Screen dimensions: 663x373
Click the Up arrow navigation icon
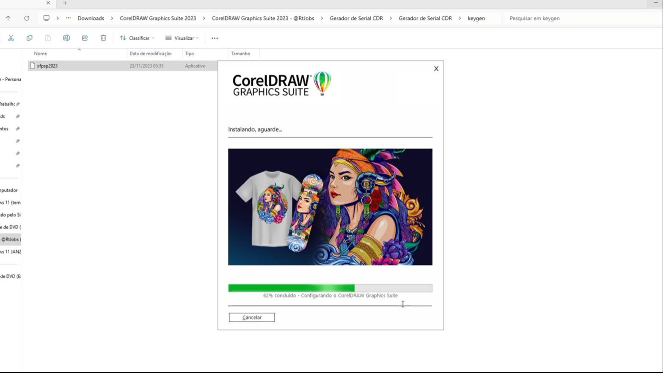pyautogui.click(x=8, y=18)
